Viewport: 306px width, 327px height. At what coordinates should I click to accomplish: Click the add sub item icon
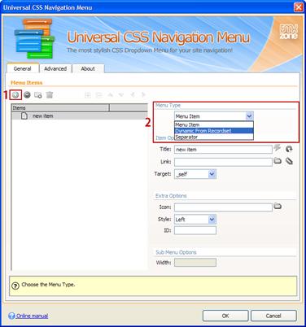[x=38, y=95]
